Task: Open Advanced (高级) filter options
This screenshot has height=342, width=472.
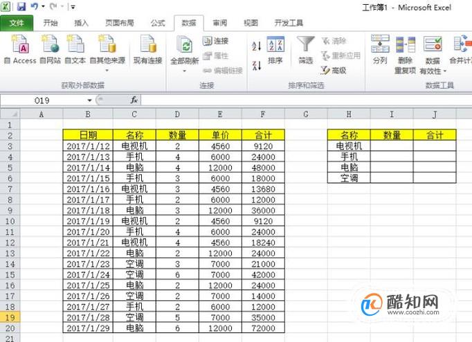Action: click(334, 71)
